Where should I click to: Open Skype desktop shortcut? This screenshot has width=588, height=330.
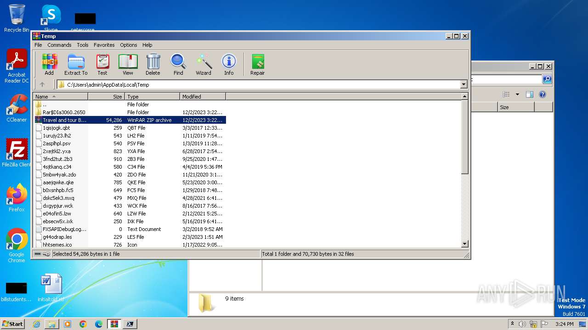coord(51,18)
